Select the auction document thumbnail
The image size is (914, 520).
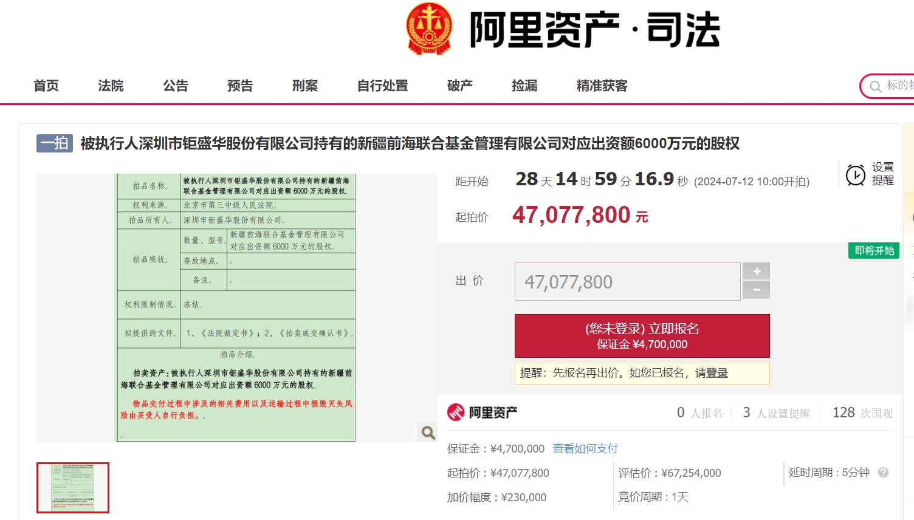click(73, 488)
